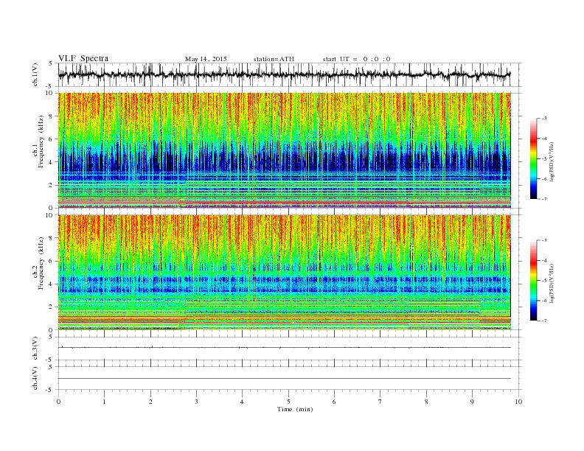The image size is (584, 451).
Task: Click the '6' kHz tick of ch.1 spectrogram
Action: click(52, 139)
